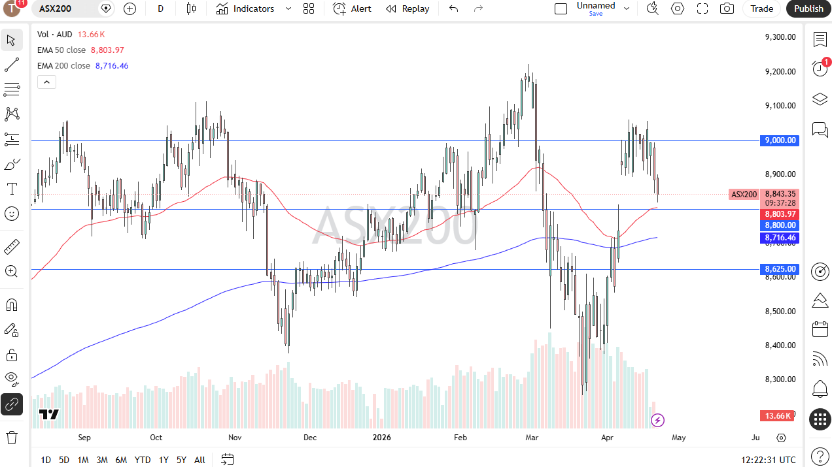Open the indicator templates grid
Viewport: 832px width, 467px height.
[x=309, y=8]
